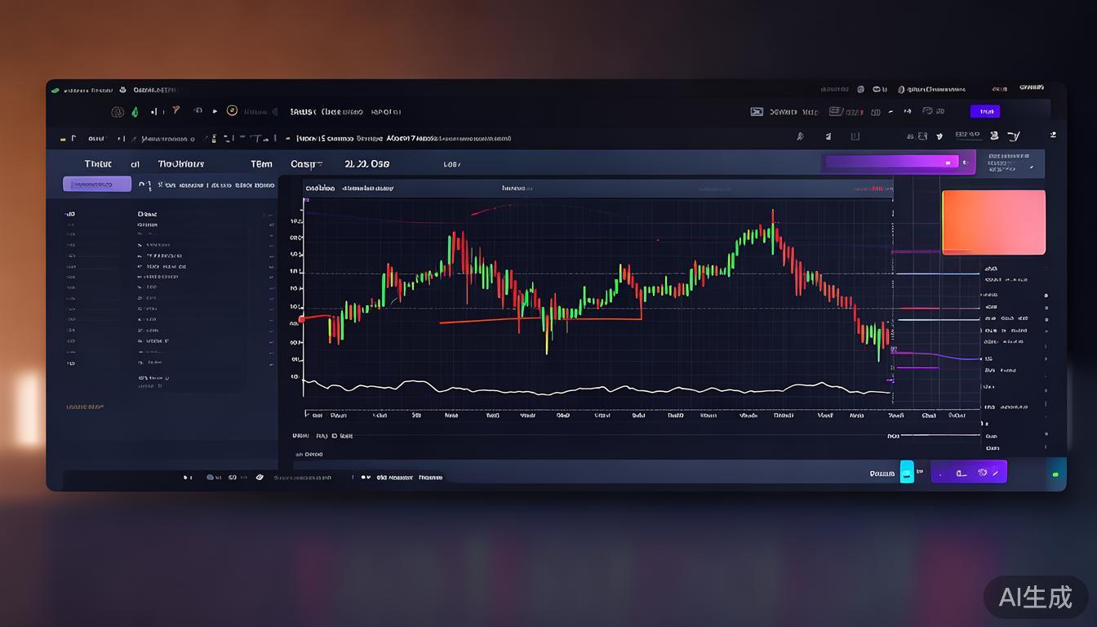Screen dimensions: 1097x627
Task: Click the first header label in left panel
Action: click(98, 164)
